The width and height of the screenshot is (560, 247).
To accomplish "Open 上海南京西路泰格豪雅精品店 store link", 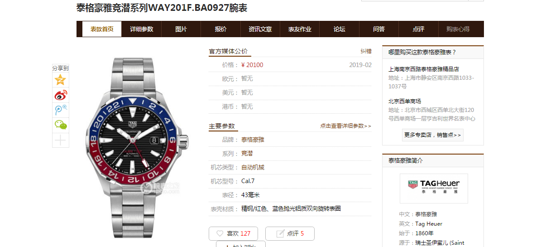I will click(x=424, y=69).
